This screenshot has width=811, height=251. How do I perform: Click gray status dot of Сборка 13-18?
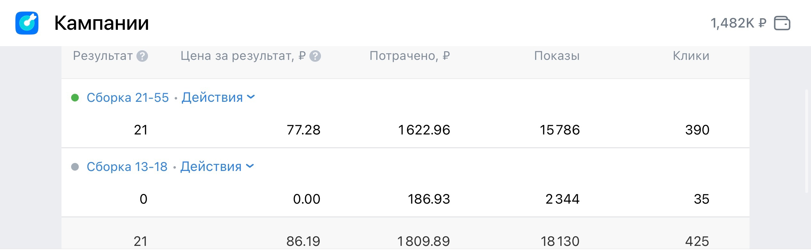pos(75,167)
